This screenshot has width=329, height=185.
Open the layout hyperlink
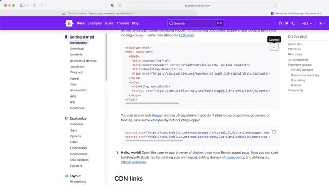click(x=193, y=157)
